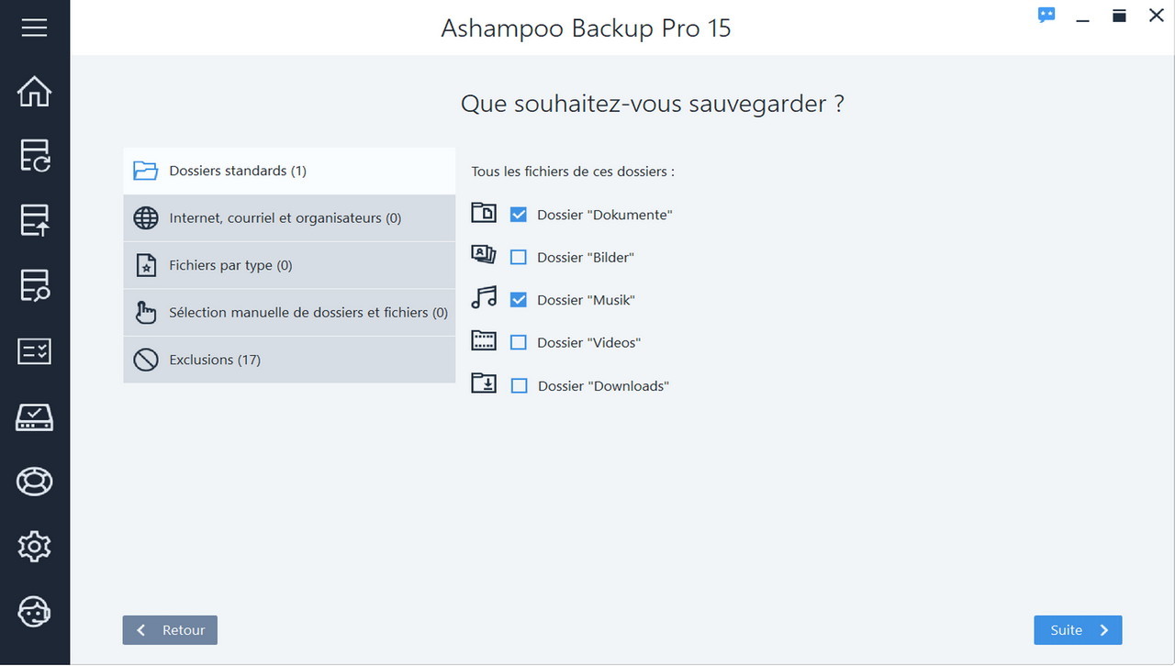The width and height of the screenshot is (1175, 666).
Task: Uncheck the Dossier "Dokumente" checkbox
Action: [518, 215]
